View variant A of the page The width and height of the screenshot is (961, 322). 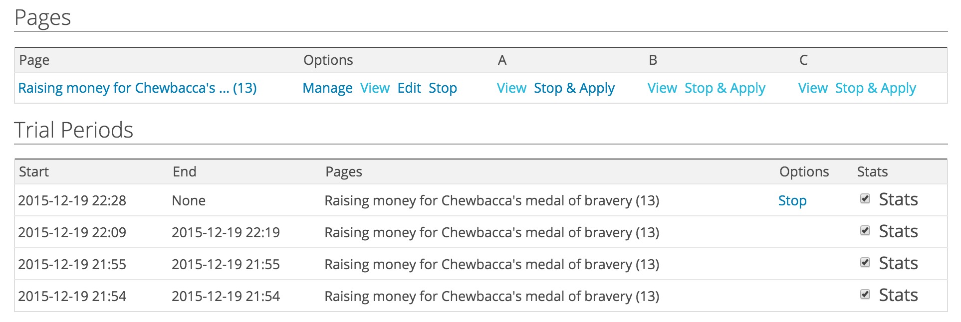pyautogui.click(x=511, y=88)
